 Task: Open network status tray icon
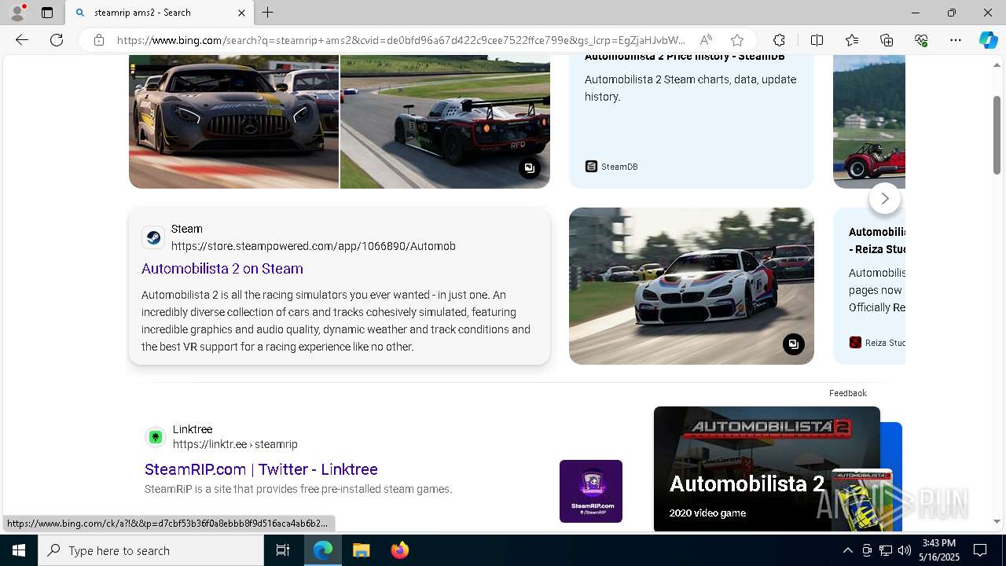pyautogui.click(x=886, y=550)
